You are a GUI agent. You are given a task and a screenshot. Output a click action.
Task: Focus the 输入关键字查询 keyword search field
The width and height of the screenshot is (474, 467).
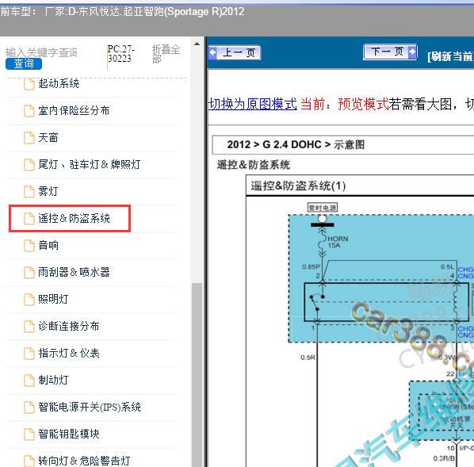[42, 52]
